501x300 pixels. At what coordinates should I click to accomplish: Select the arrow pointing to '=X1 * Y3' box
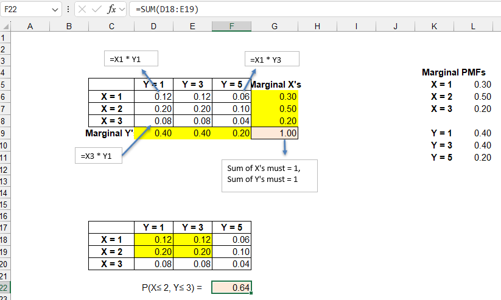click(x=247, y=78)
